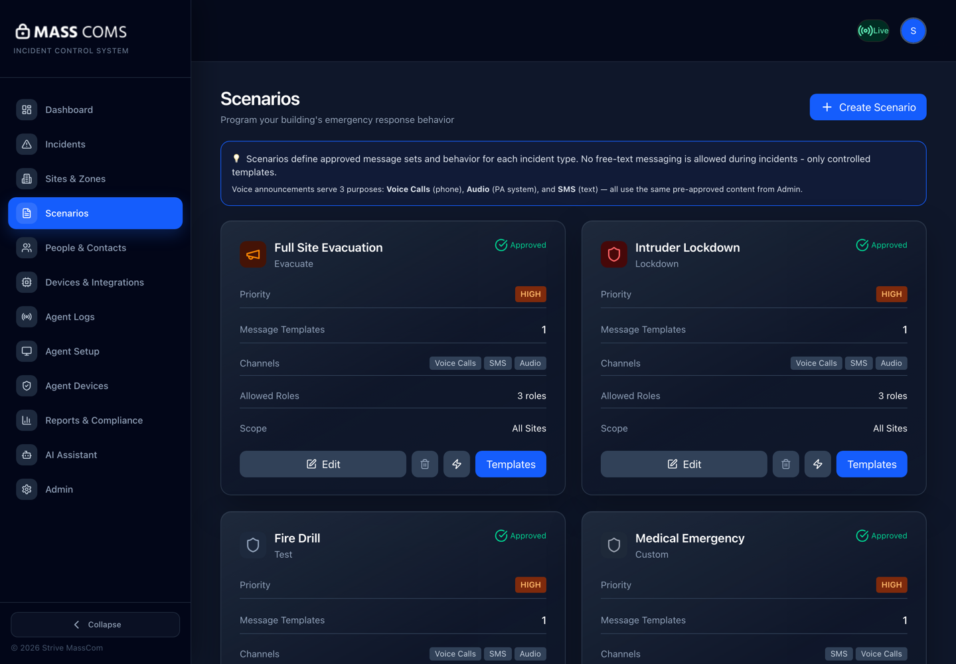Image resolution: width=956 pixels, height=664 pixels.
Task: Trigger Full Site Evacuation lightning button
Action: (x=457, y=464)
